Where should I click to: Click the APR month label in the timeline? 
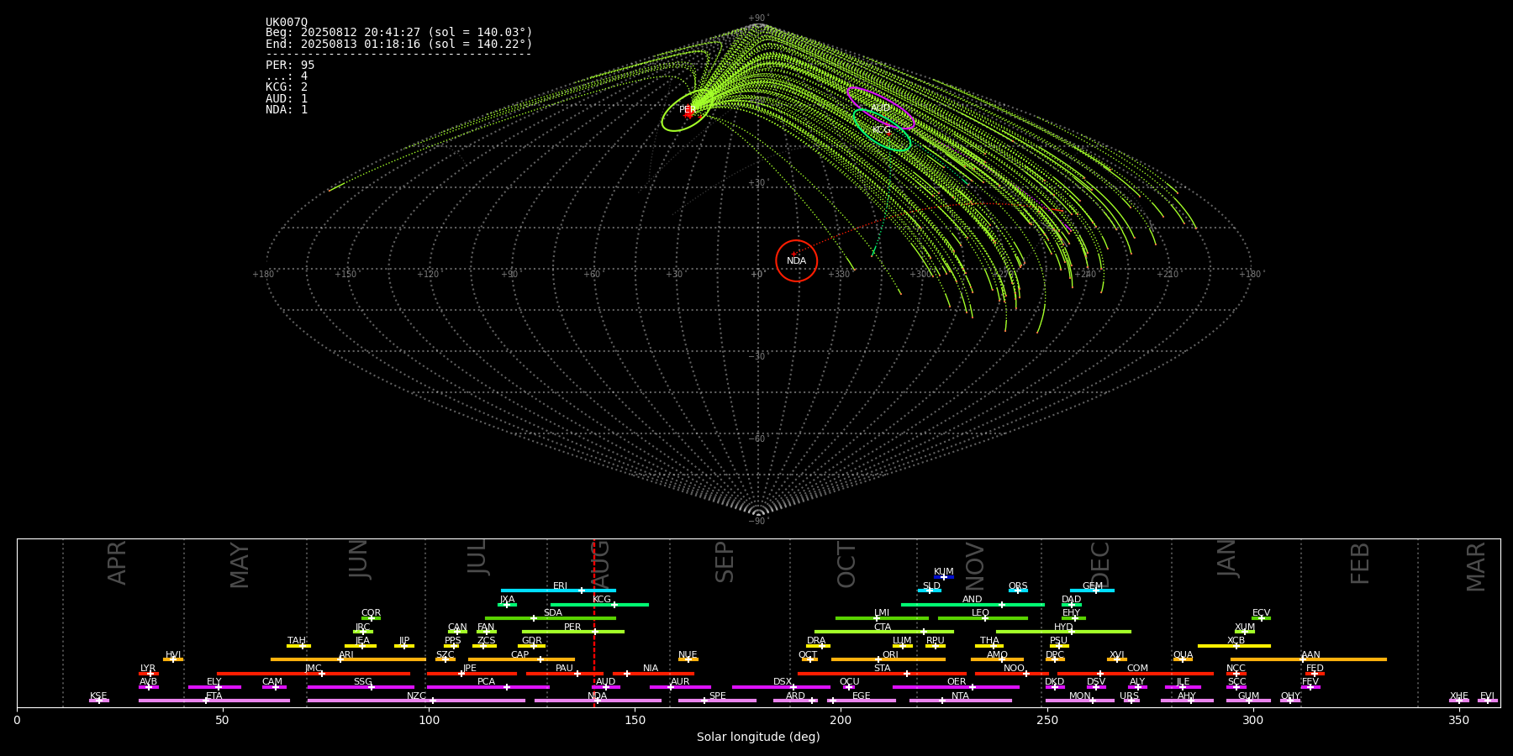tap(117, 563)
